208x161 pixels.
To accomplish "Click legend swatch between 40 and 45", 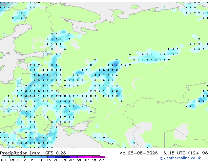I will 89,157.
